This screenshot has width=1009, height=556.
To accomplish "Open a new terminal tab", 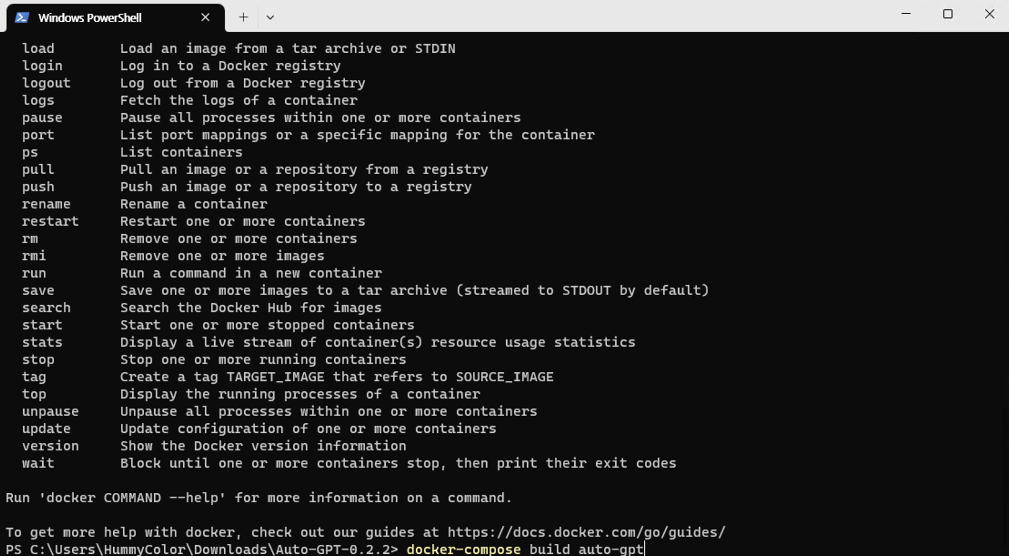I will (243, 17).
